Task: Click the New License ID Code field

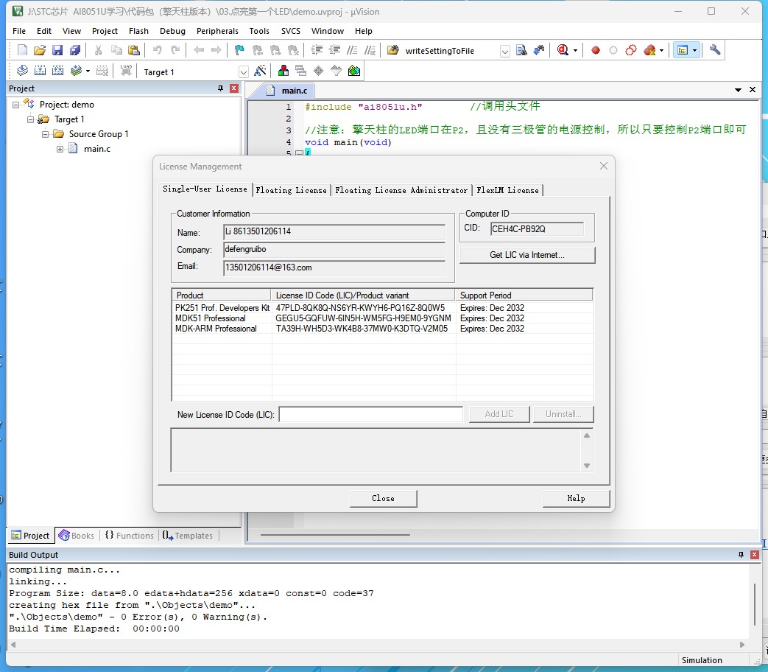Action: pyautogui.click(x=371, y=414)
